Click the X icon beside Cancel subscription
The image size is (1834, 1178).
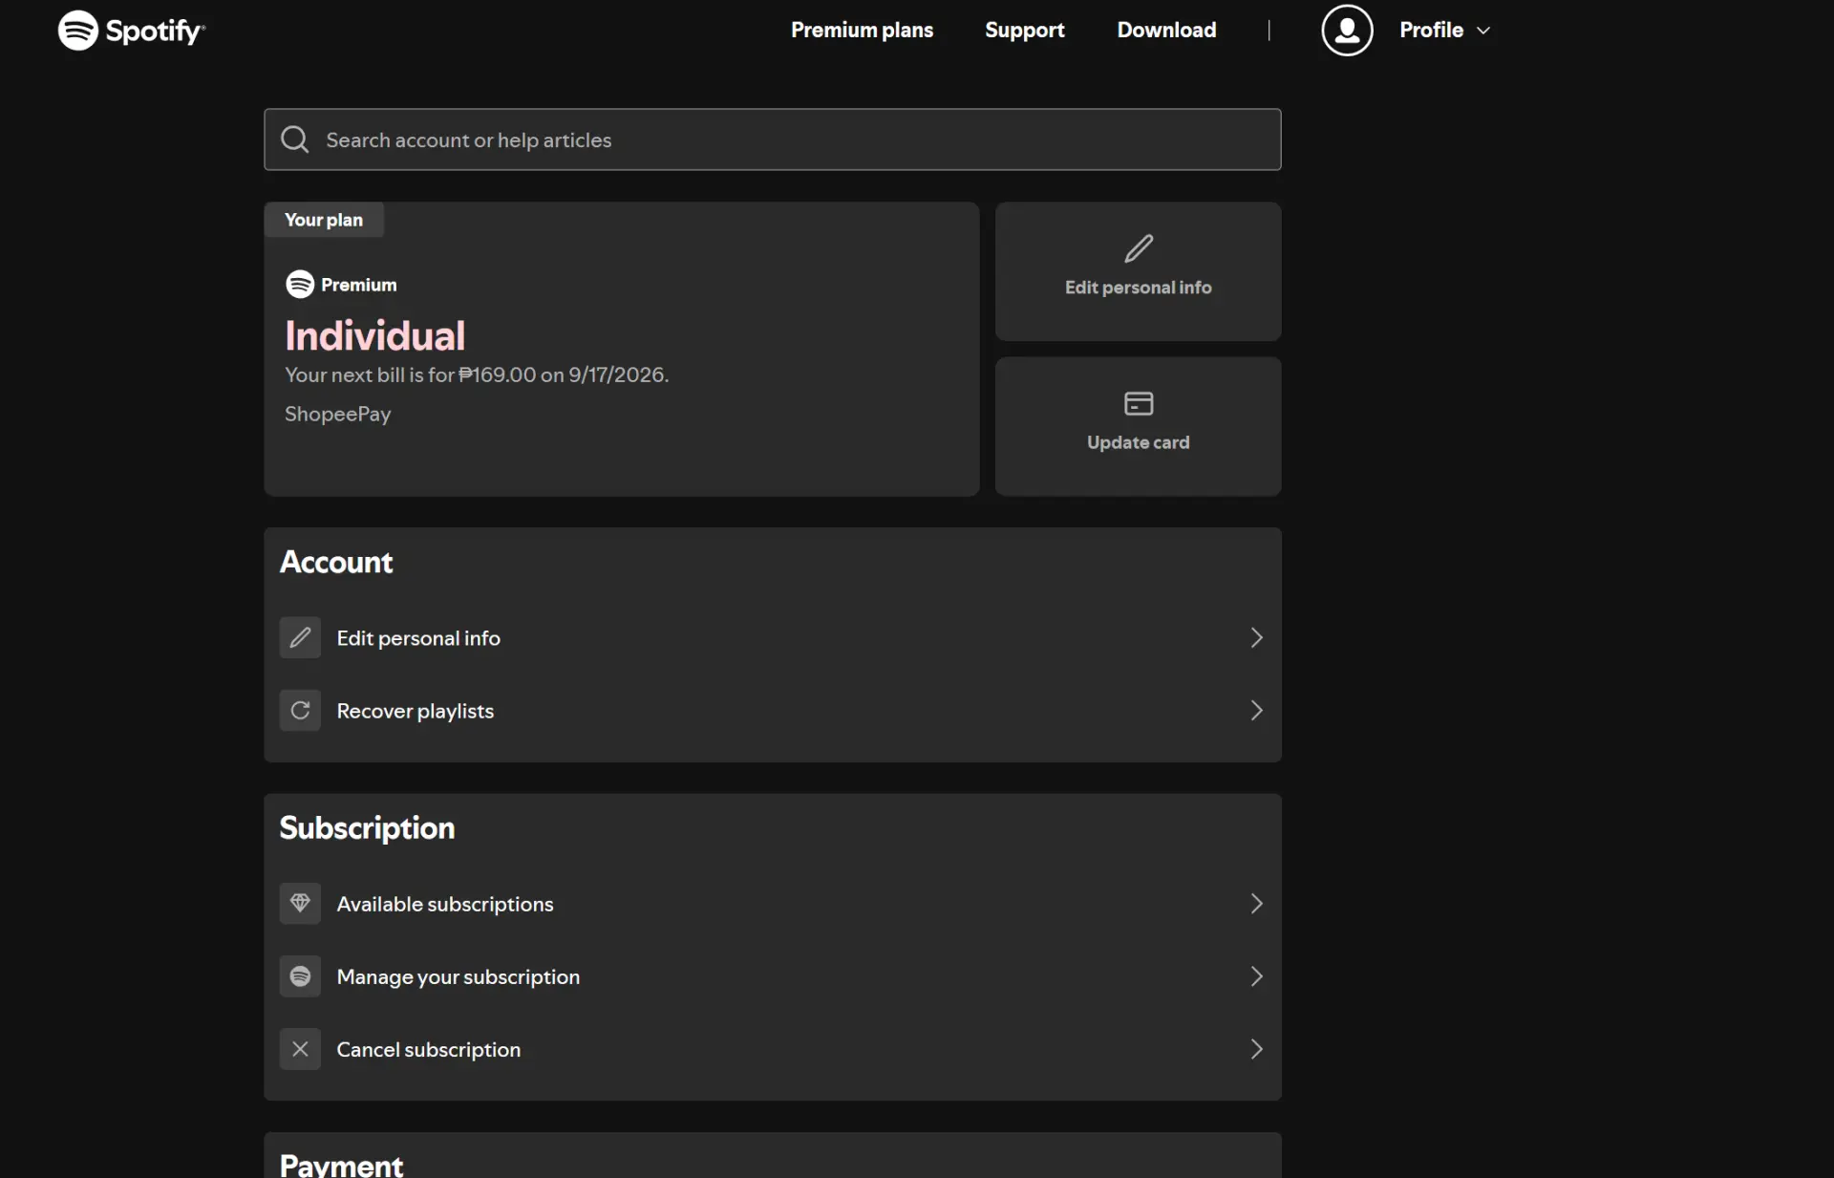pos(300,1049)
